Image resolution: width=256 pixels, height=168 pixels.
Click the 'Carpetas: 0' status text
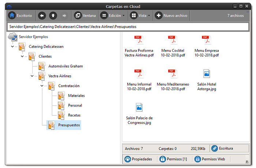167,149
